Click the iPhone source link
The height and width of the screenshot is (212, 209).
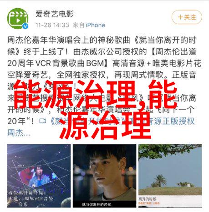95,25
